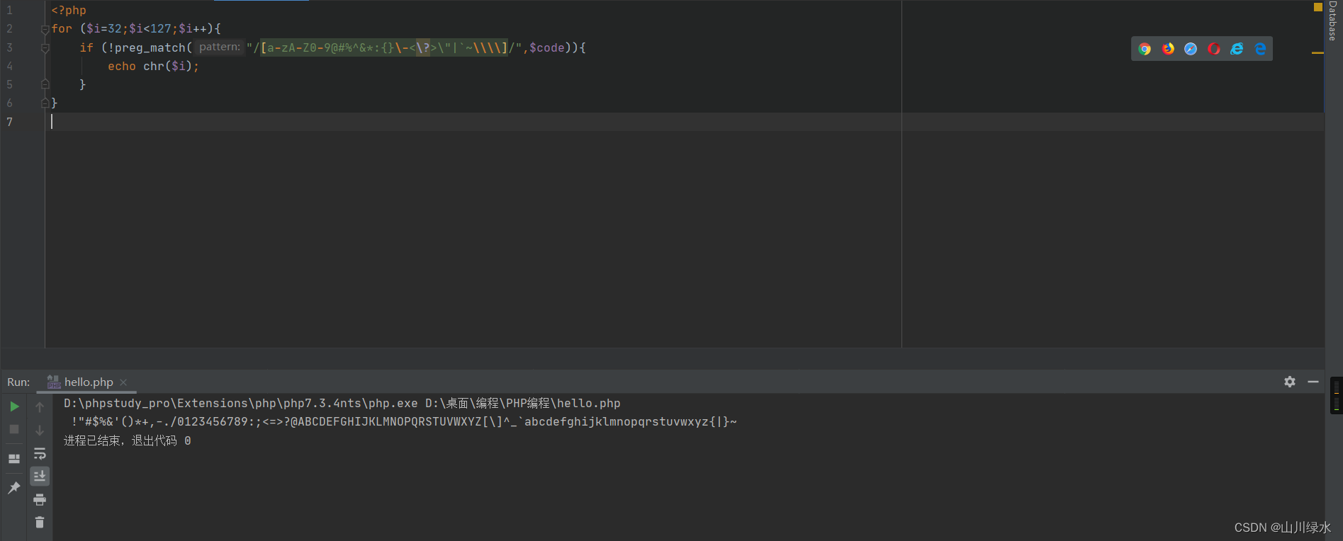The height and width of the screenshot is (541, 1343).
Task: Open the Restore Layout icon in Run panel
Action: click(x=14, y=458)
